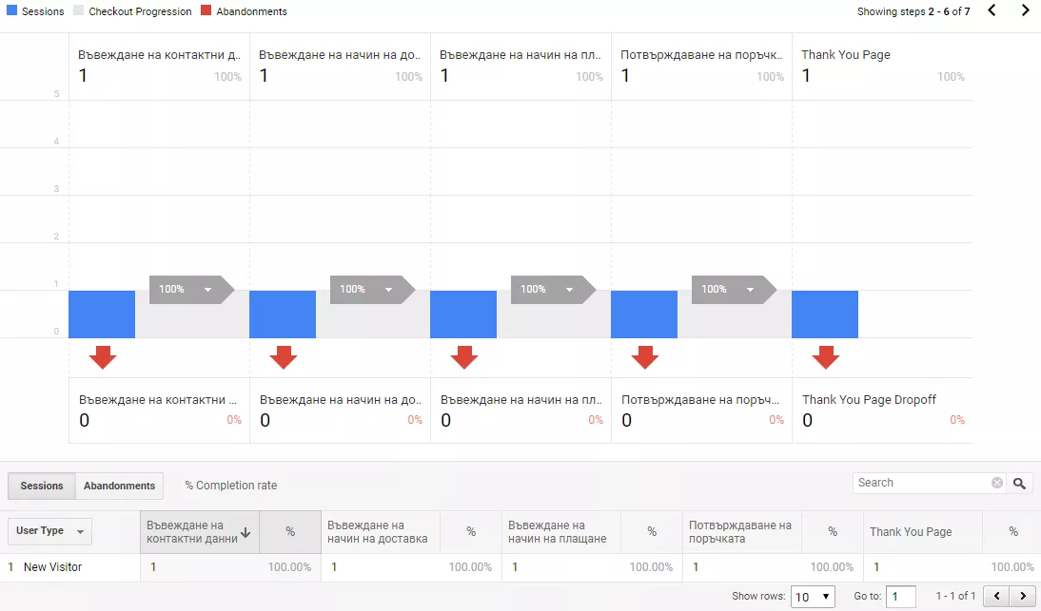Screen dimensions: 1041x611
Task: Go to previous table page
Action: [x=996, y=596]
